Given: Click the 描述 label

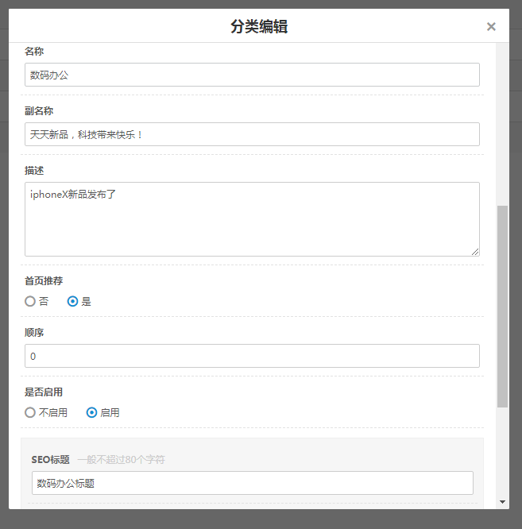Looking at the screenshot, I should coord(34,171).
